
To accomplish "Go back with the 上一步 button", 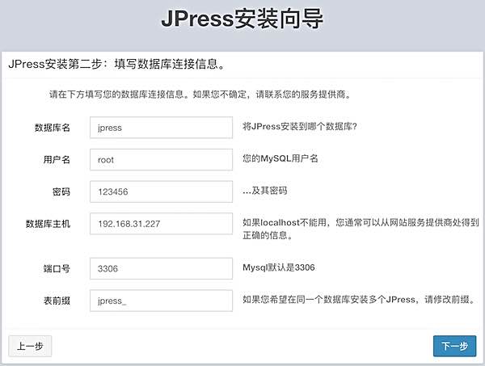I will pos(30,346).
